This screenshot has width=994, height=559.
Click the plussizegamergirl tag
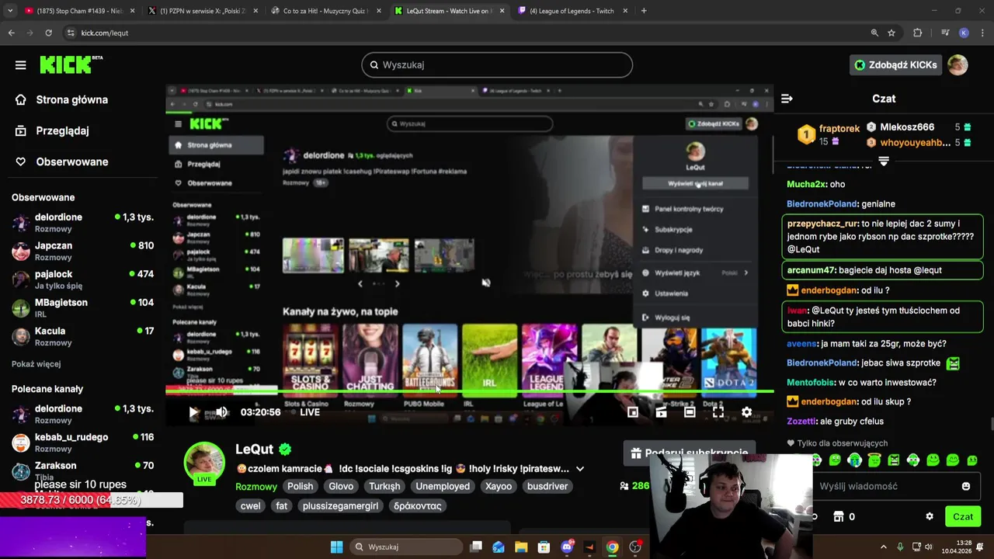click(340, 505)
